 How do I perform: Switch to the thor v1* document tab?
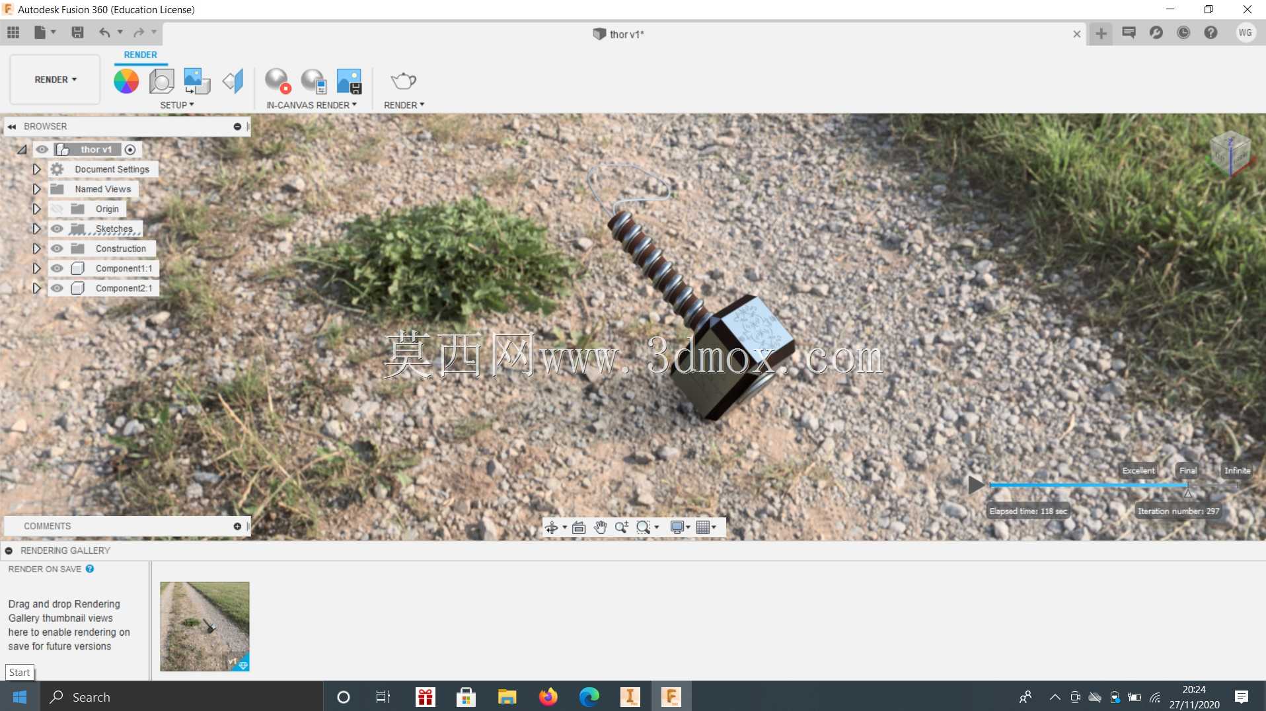619,34
